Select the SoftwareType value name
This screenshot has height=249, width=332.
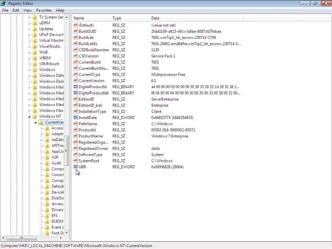coord(90,155)
